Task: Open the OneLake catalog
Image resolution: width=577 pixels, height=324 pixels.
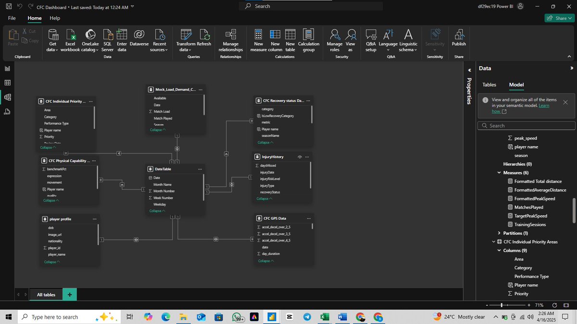Action: tap(89, 39)
